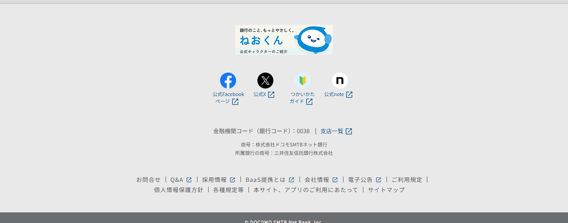Click the green beginner mark guide icon
This screenshot has width=568, height=223.
point(303,81)
